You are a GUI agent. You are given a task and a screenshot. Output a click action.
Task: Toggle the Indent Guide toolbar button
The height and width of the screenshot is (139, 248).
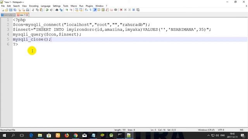(x=95, y=10)
